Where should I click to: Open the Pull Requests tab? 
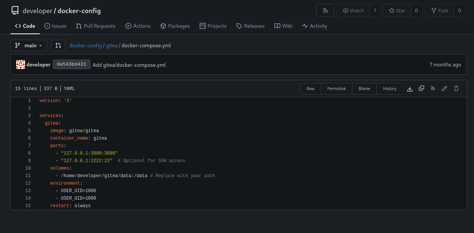coord(96,26)
